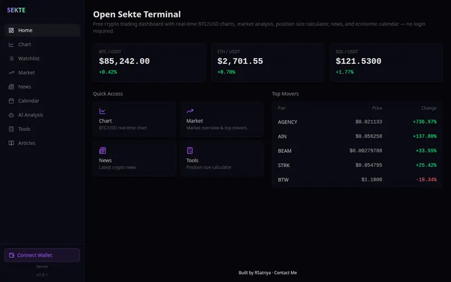Click the Built by RSatriya text
Viewport: 451px width, 282px height.
coord(255,272)
